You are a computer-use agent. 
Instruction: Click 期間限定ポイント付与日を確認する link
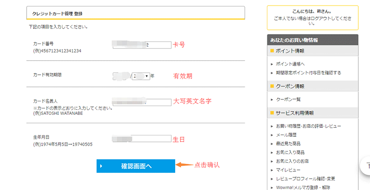(x=308, y=73)
